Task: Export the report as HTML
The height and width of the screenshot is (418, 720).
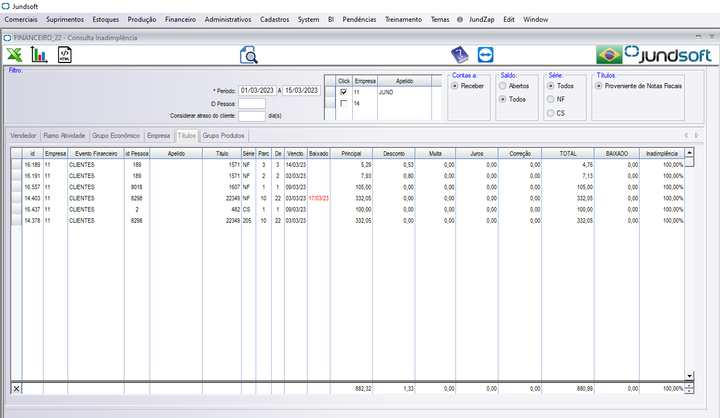Action: click(x=65, y=55)
